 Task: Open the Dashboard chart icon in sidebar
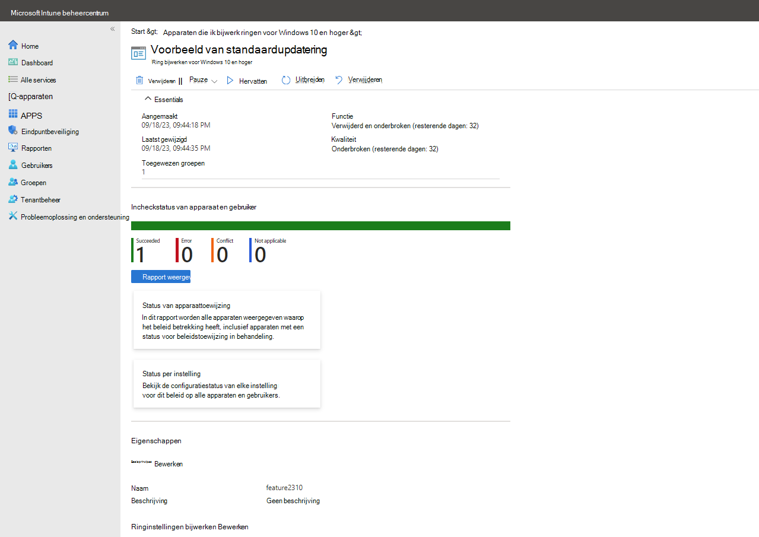(13, 62)
